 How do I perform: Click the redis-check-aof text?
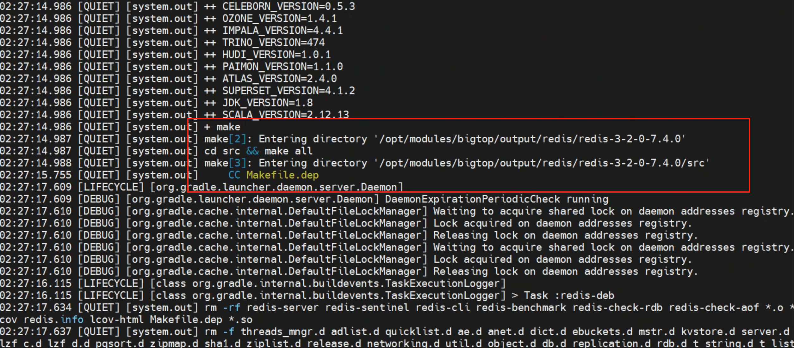pos(714,308)
